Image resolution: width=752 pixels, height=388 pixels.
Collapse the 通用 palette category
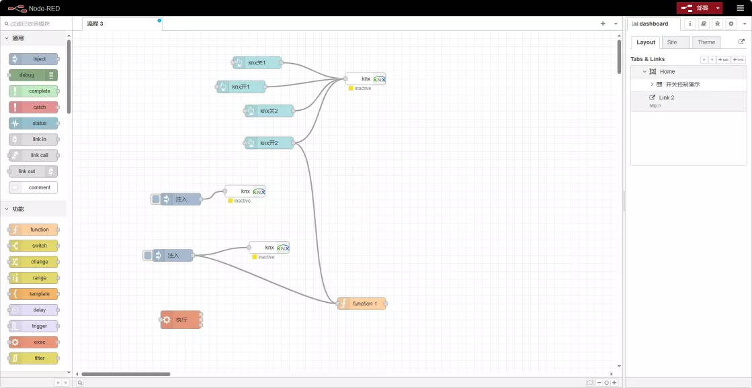click(7, 38)
